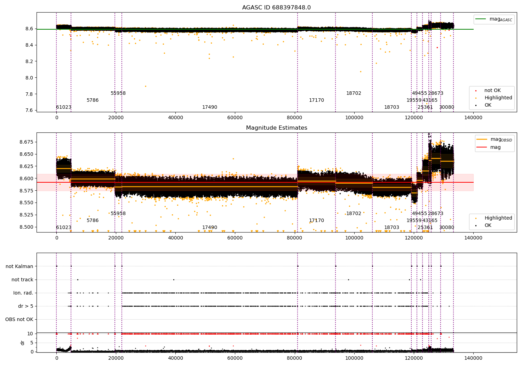Click the 'not Kalman' y-axis label
Screen dimensions: 522x366
coord(19,267)
